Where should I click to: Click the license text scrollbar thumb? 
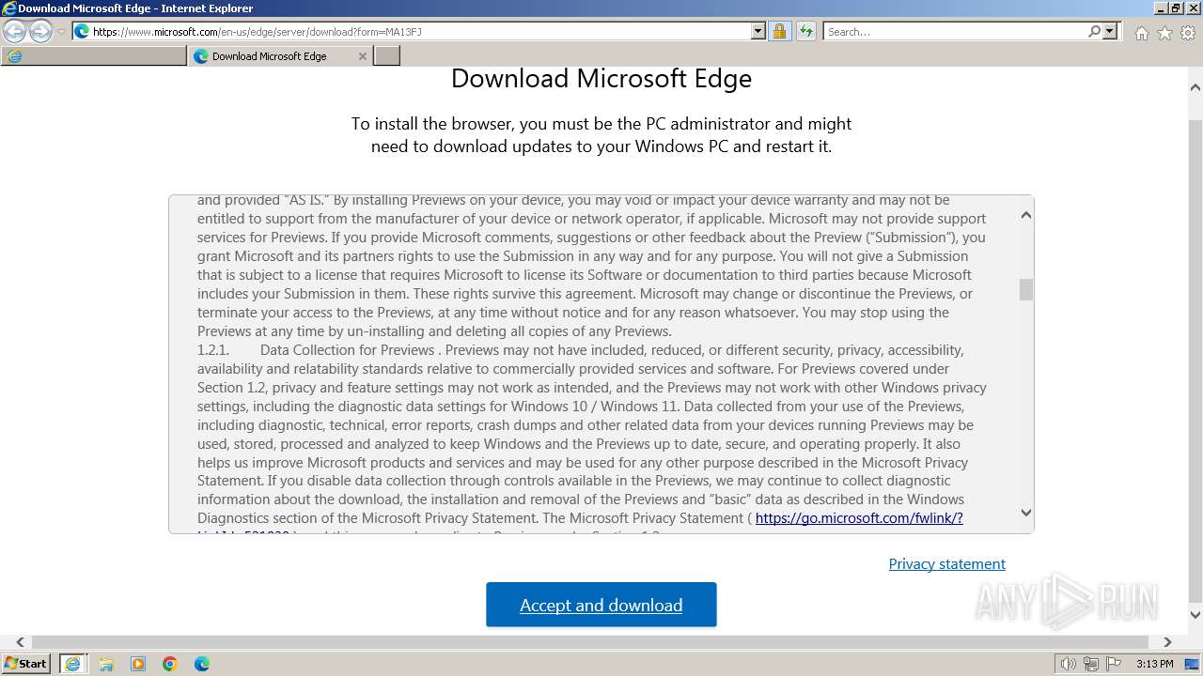(1026, 289)
